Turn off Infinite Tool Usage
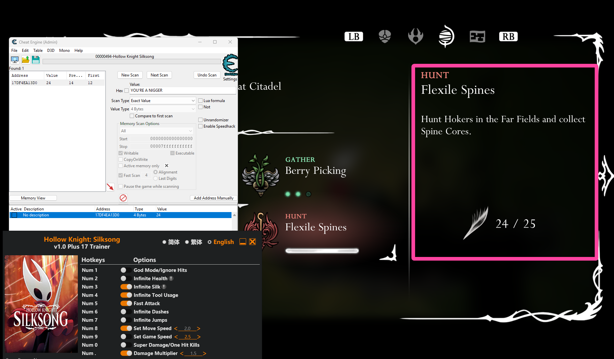 click(x=126, y=295)
